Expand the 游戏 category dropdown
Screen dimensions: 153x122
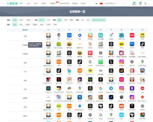click(29, 20)
